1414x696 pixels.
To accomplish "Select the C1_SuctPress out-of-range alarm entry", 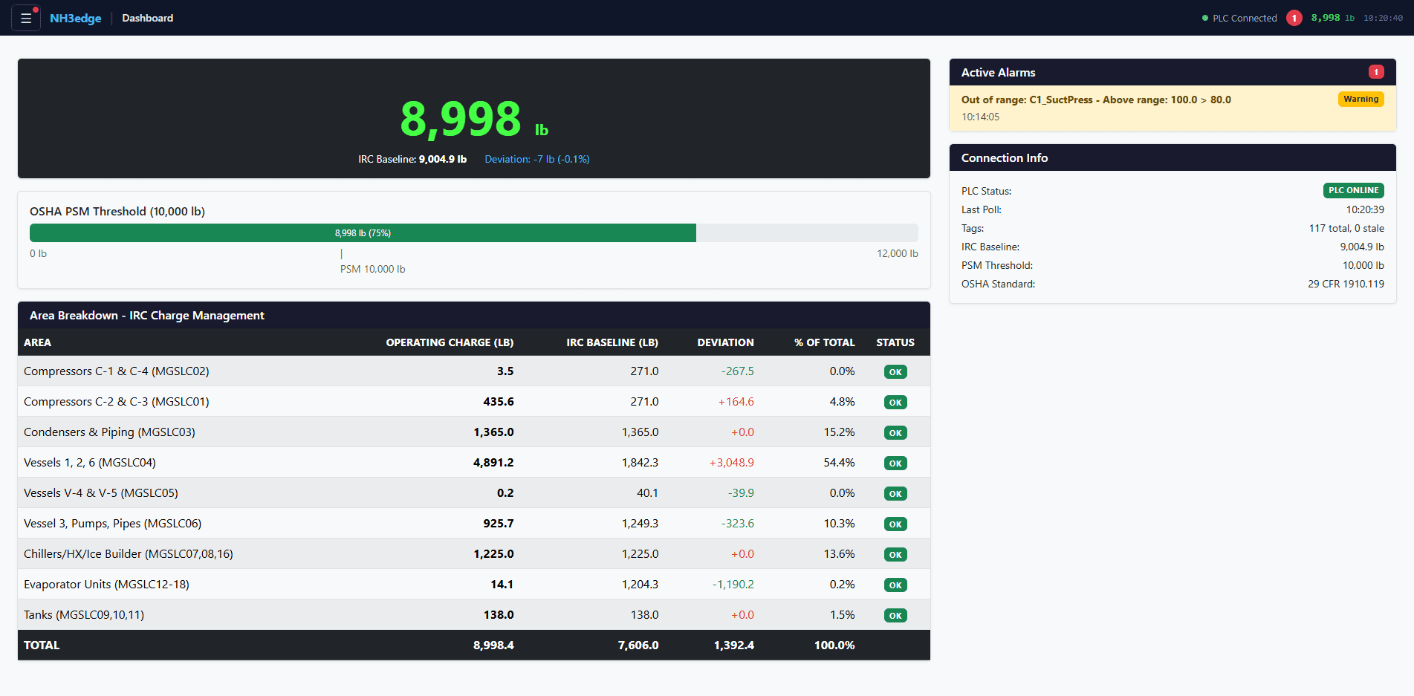I will pyautogui.click(x=1096, y=99).
